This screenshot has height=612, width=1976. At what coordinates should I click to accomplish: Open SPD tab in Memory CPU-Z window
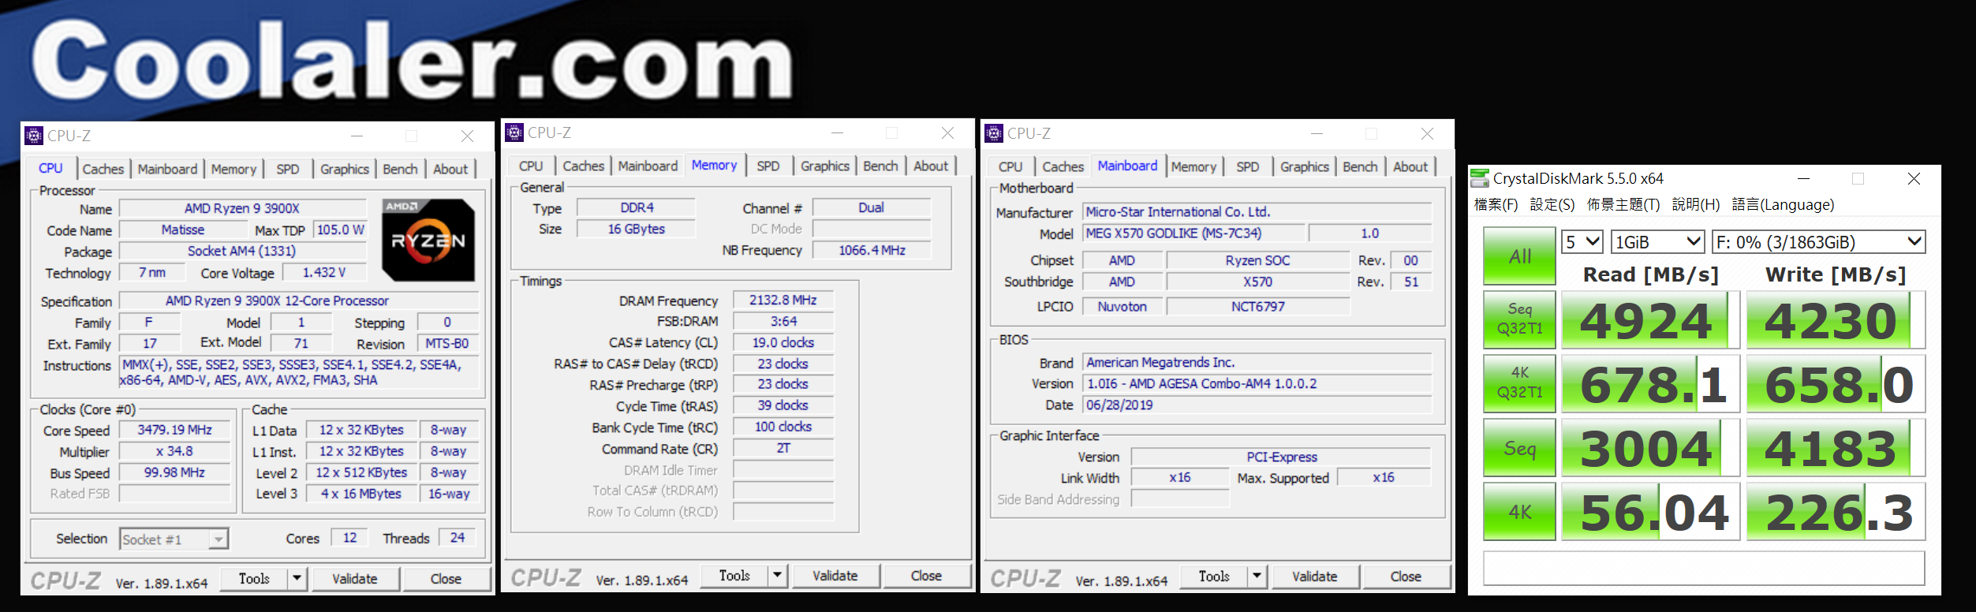coord(768,166)
